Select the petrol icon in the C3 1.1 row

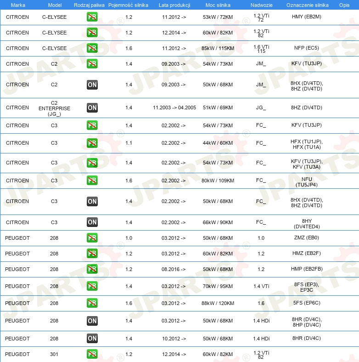pos(92,143)
